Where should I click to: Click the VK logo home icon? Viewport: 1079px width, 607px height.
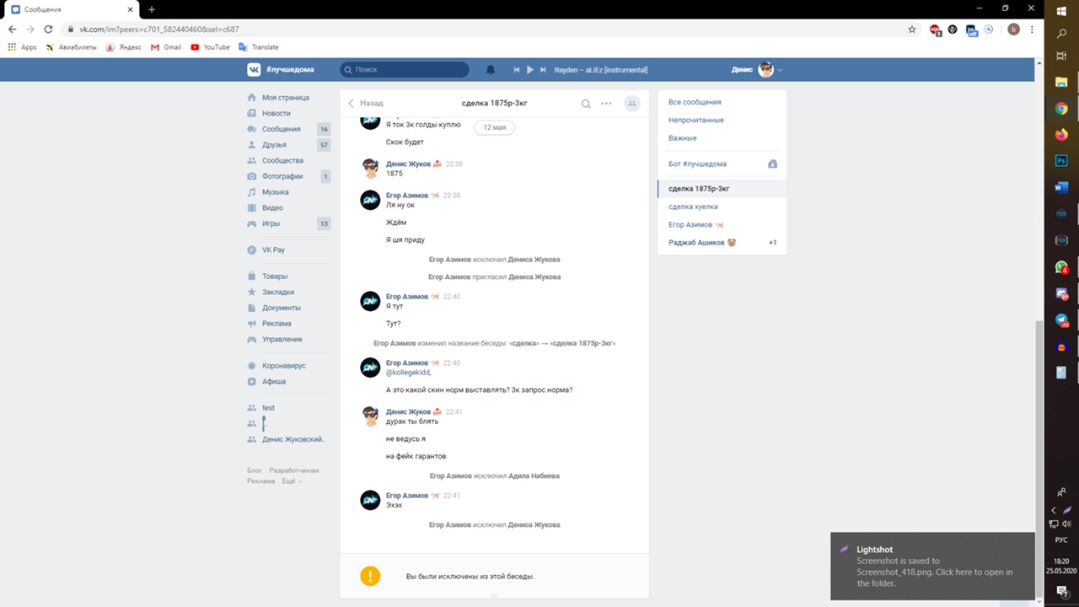254,70
